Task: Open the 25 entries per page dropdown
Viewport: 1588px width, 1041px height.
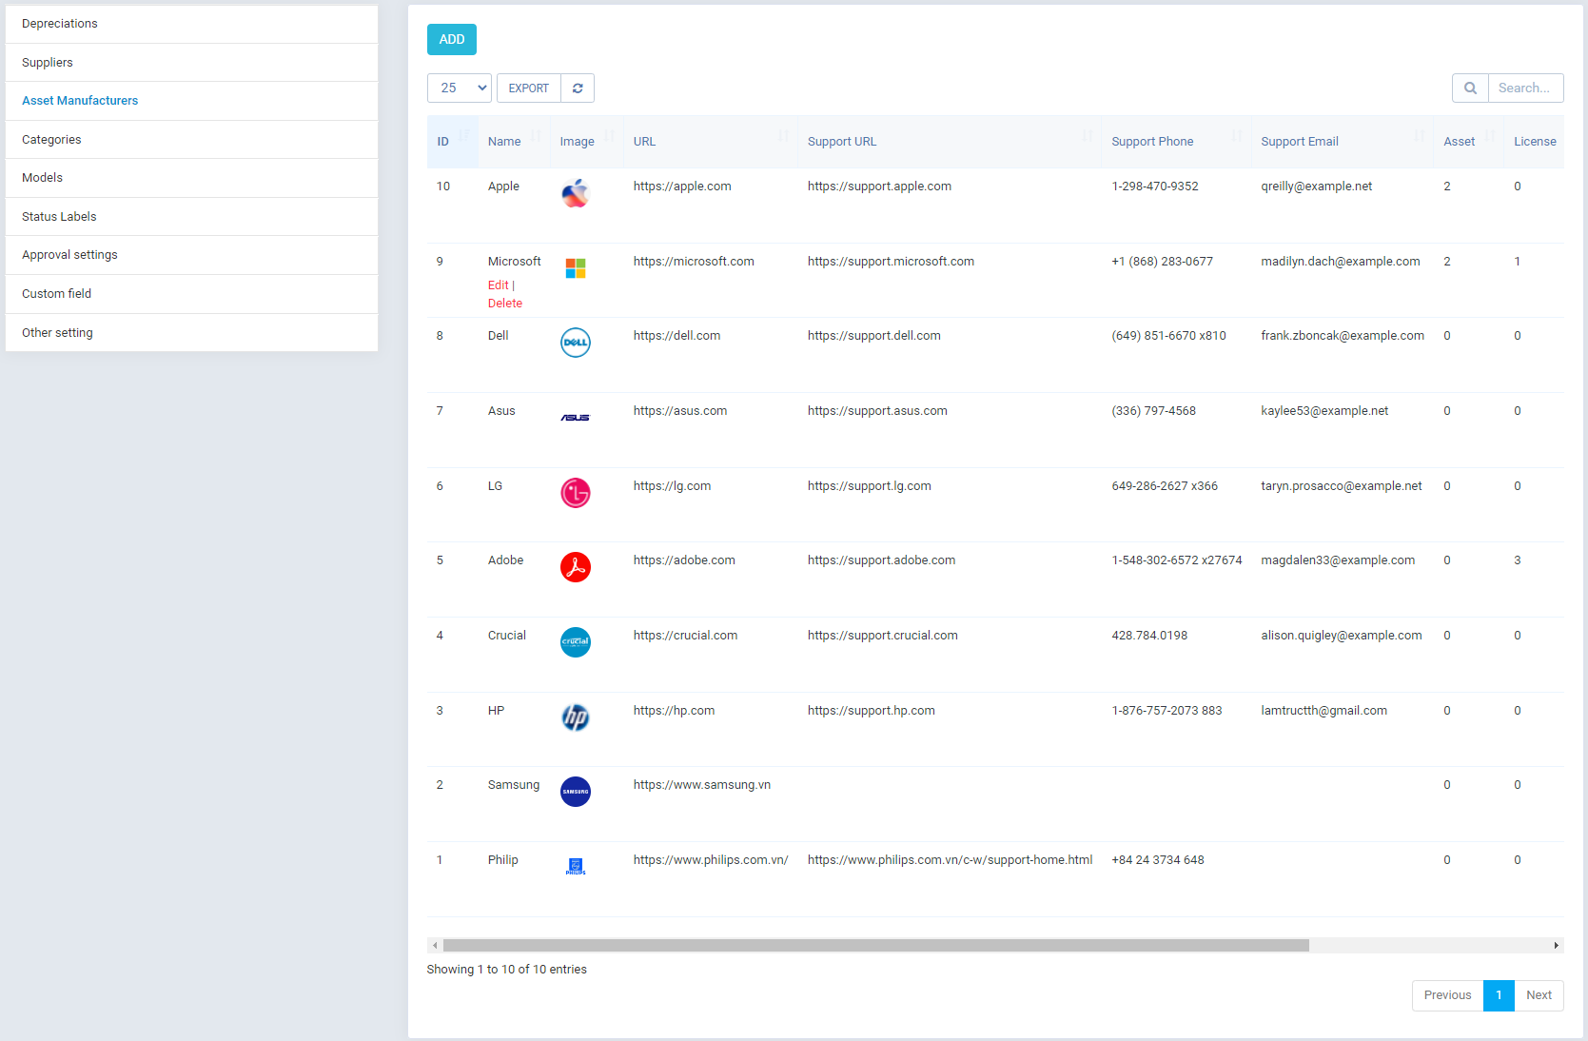Action: [460, 88]
